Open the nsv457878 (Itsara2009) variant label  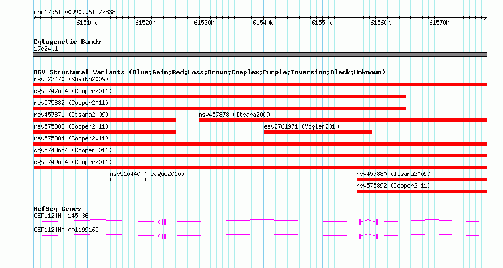point(236,115)
